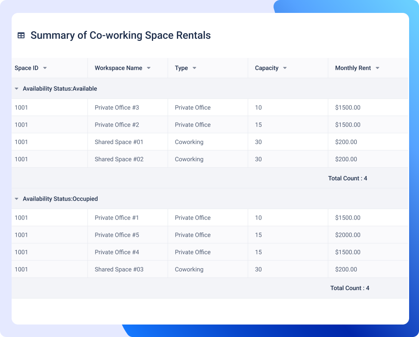Select the Private Office #4 cell
Screen dimensions: 419x337
pos(128,252)
